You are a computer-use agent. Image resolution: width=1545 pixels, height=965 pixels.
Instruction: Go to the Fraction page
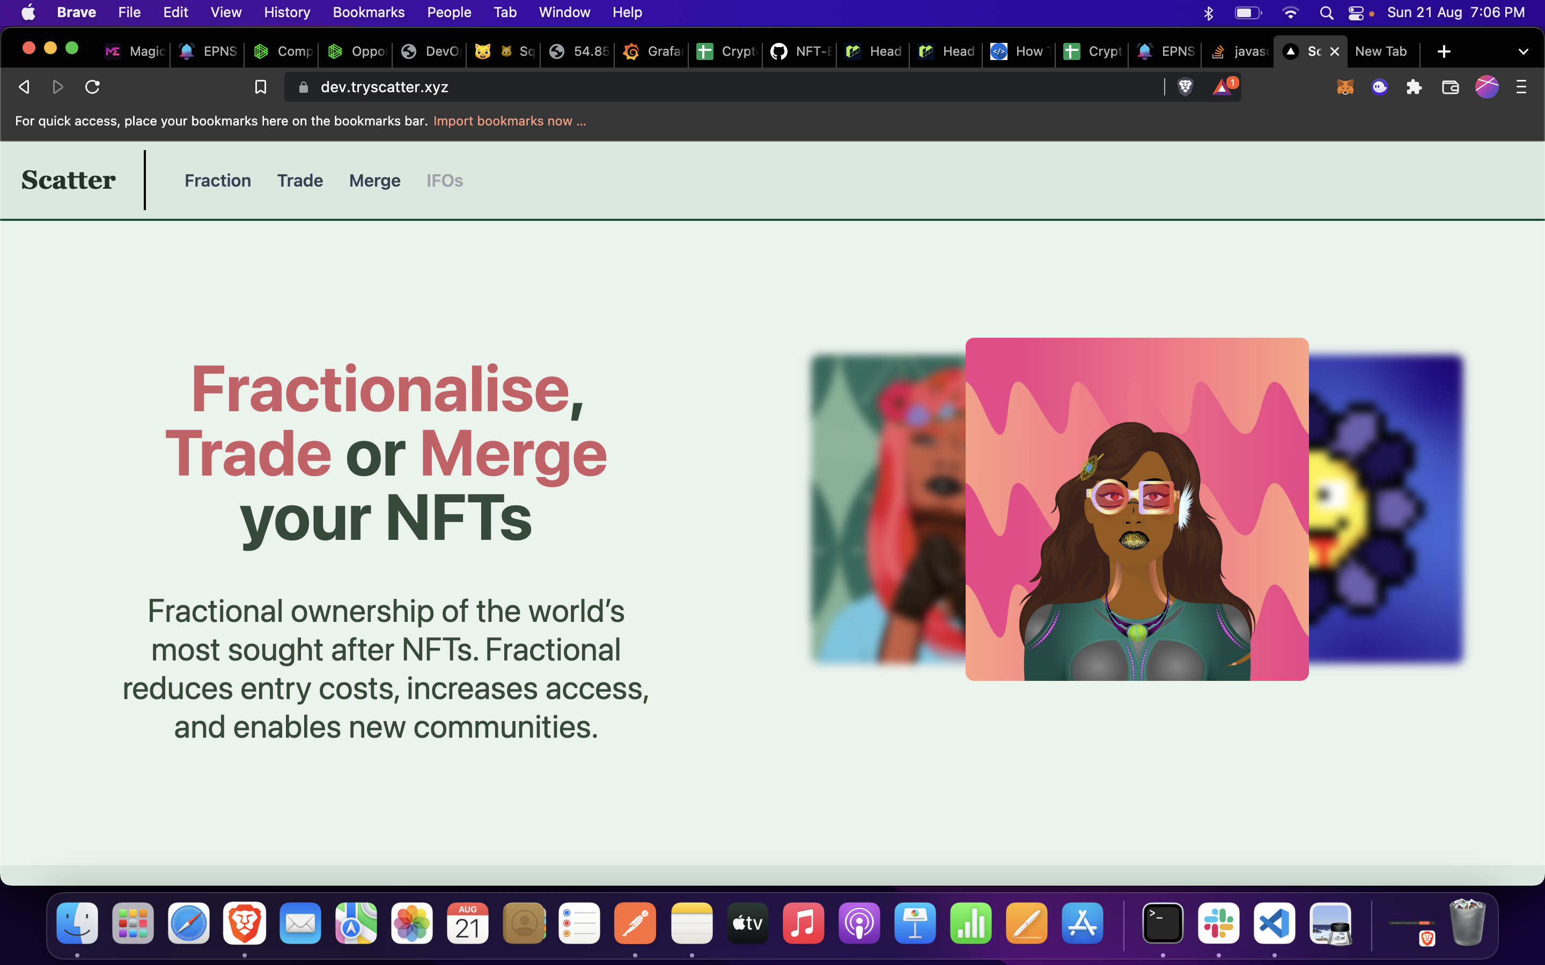218,181
